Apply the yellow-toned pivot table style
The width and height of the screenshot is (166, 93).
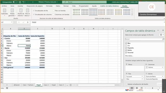click(x=118, y=12)
